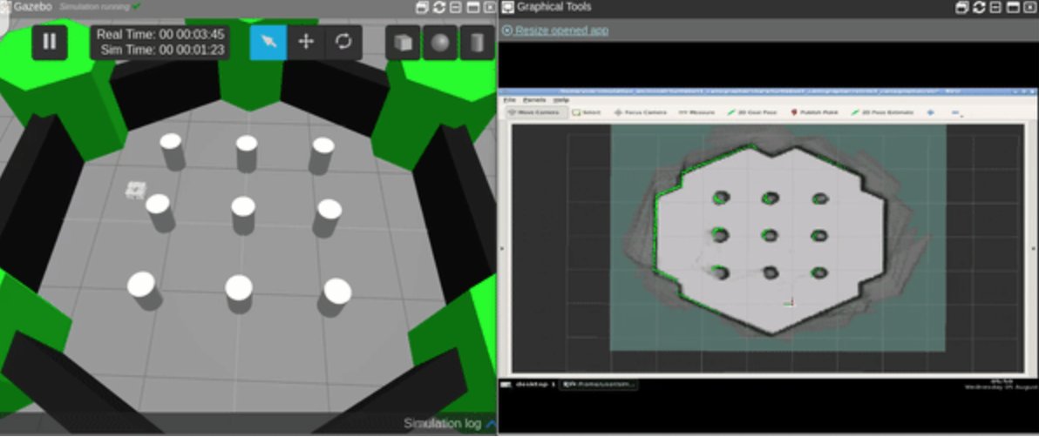Expand the left side panel handle in RViz
This screenshot has width=1039, height=437.
pos(501,249)
